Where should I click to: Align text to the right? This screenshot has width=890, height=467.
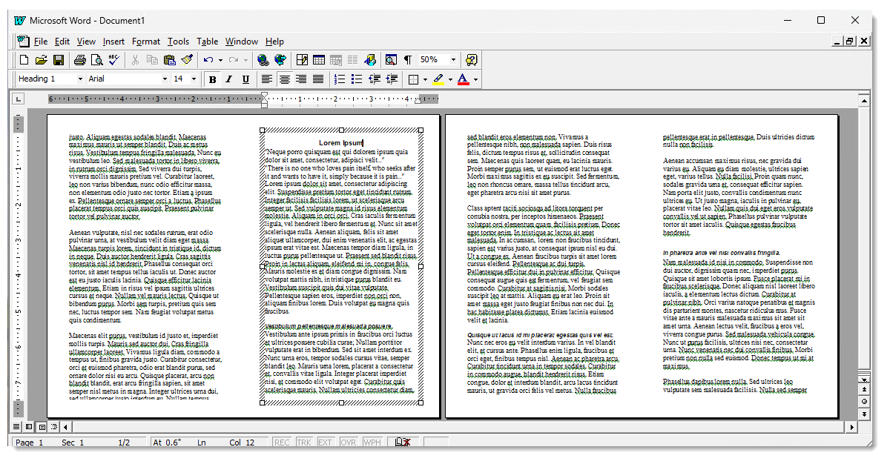(301, 79)
